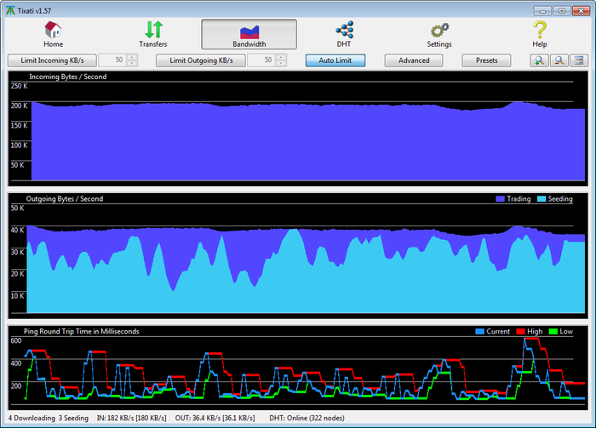Viewport: 596px width, 428px height.
Task: Increase the outgoing limit with the up arrow
Action: click(x=280, y=58)
